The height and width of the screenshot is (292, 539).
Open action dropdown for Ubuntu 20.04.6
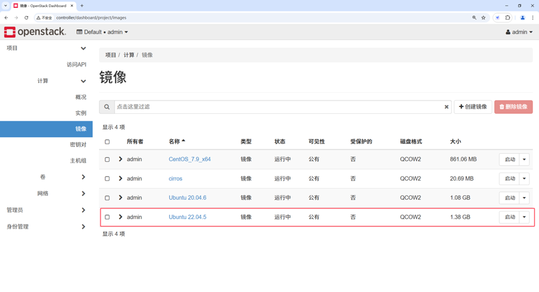coord(524,198)
